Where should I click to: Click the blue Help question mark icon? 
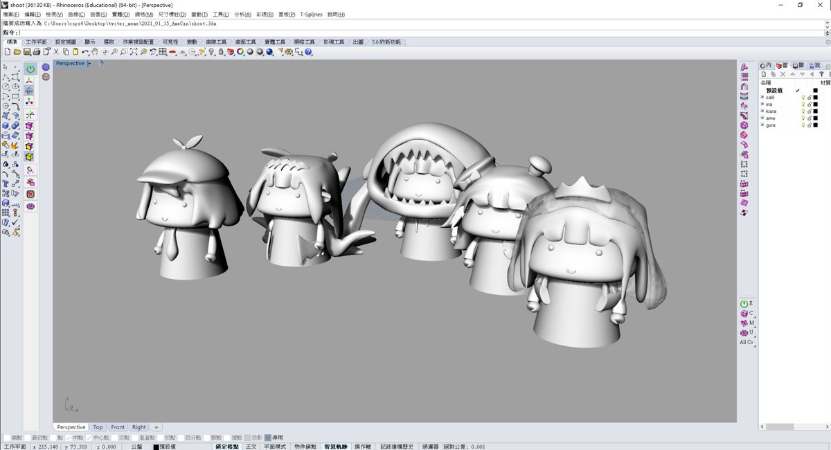click(x=308, y=51)
